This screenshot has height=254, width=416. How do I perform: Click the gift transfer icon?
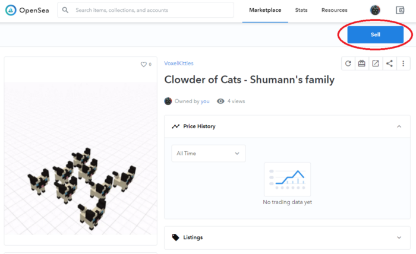pos(362,63)
